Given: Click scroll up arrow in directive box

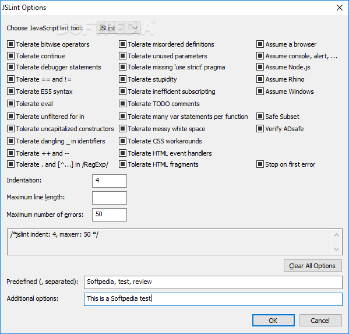Looking at the screenshot, I should click(337, 235).
